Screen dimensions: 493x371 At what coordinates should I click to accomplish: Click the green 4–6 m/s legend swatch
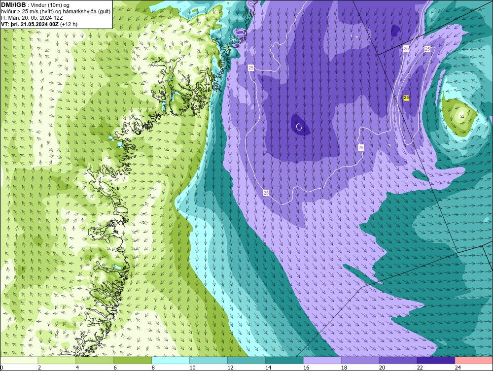click(x=95, y=360)
